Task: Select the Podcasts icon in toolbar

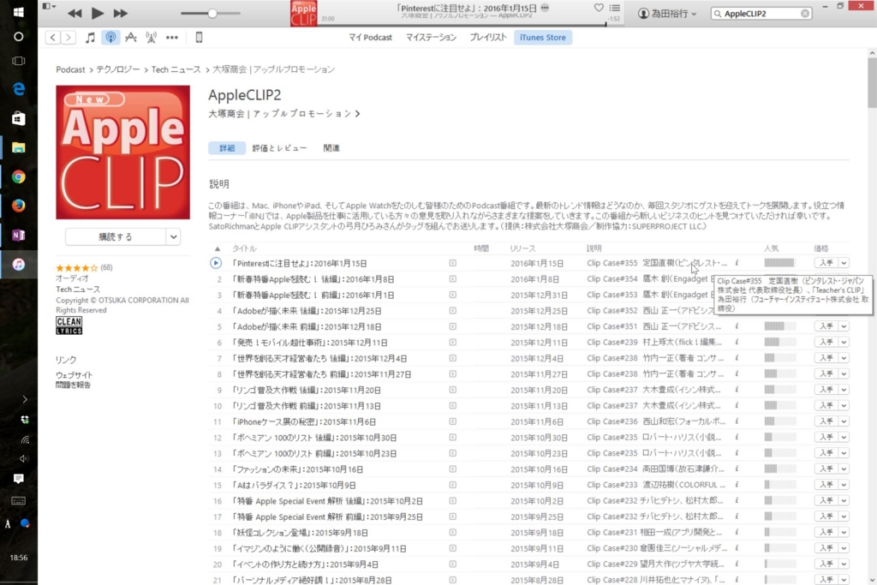Action: pyautogui.click(x=110, y=38)
